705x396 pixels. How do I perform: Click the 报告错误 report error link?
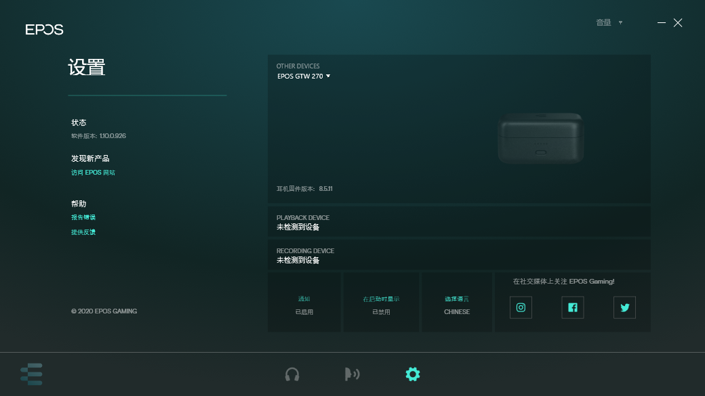coord(83,217)
